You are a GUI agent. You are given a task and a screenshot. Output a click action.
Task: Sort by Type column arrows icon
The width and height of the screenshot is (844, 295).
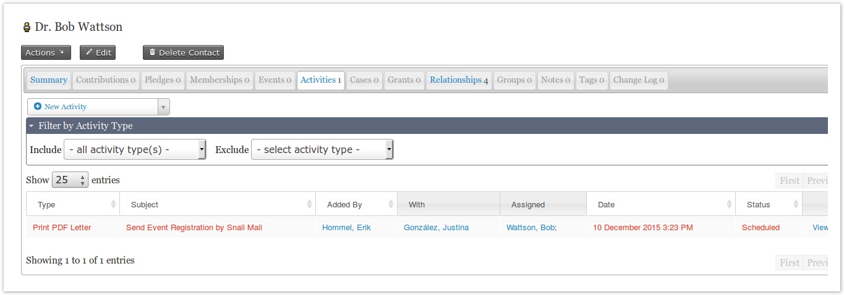(x=113, y=204)
